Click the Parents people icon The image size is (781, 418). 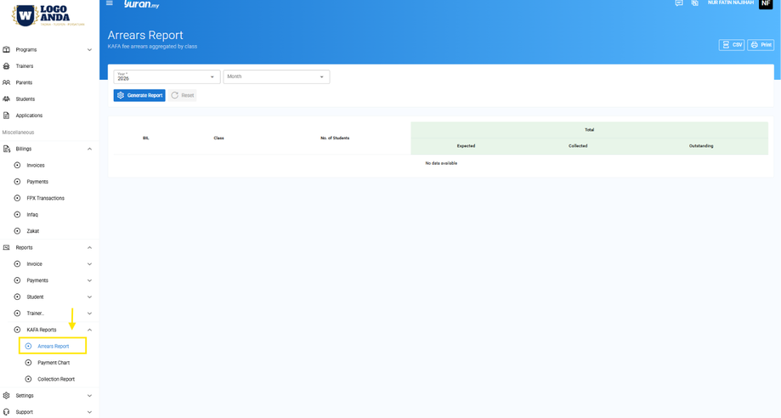(x=7, y=82)
